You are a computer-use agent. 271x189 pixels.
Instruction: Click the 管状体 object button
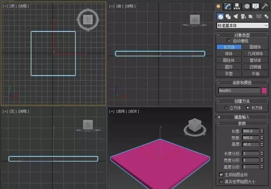(255, 60)
